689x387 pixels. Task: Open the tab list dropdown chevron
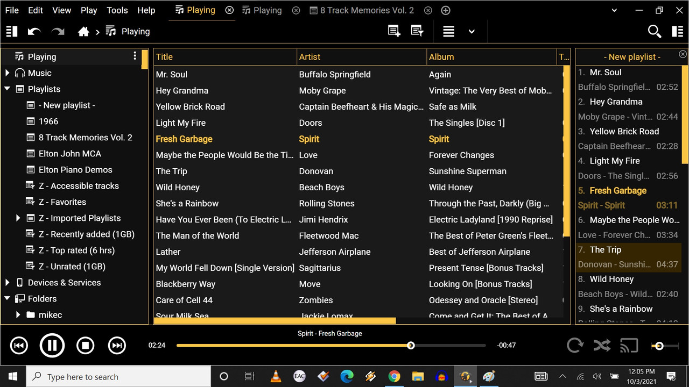[x=615, y=10]
